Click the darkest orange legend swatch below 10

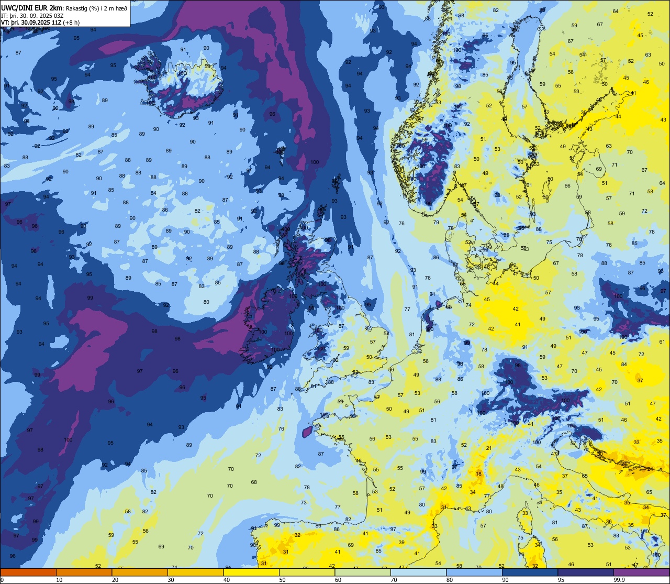pyautogui.click(x=28, y=572)
